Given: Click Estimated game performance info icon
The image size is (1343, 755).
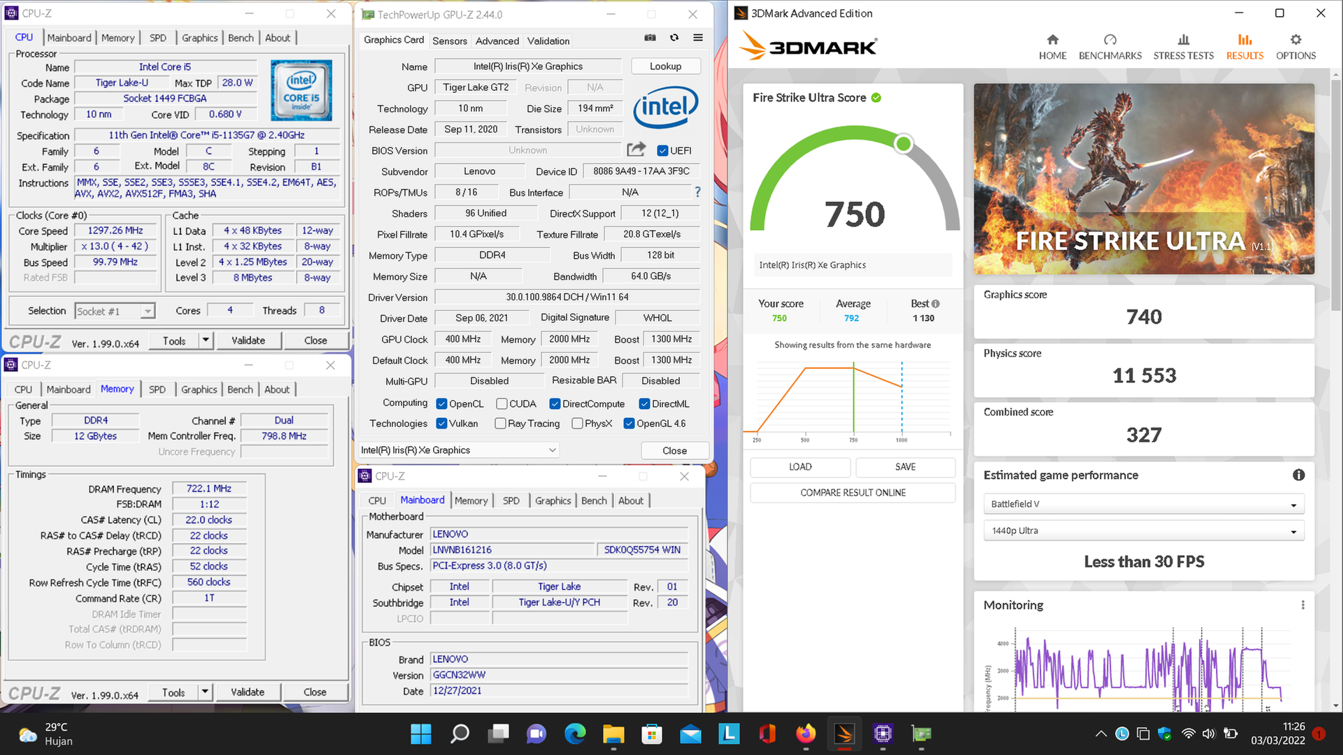Looking at the screenshot, I should click(1299, 475).
